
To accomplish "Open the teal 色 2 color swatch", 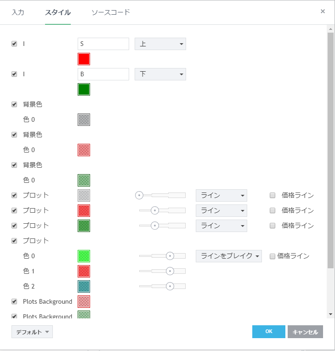I will click(x=84, y=286).
